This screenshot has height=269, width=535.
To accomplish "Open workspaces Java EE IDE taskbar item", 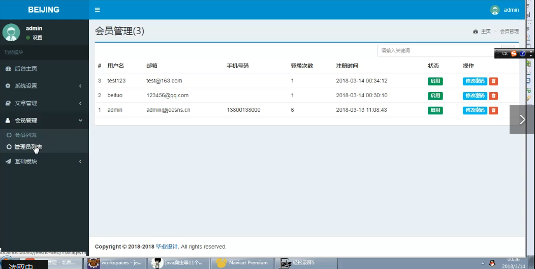I will click(116, 263).
